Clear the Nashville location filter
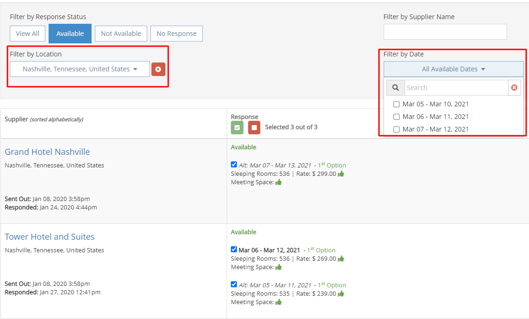Viewport: 529px width, 319px height. [x=158, y=69]
